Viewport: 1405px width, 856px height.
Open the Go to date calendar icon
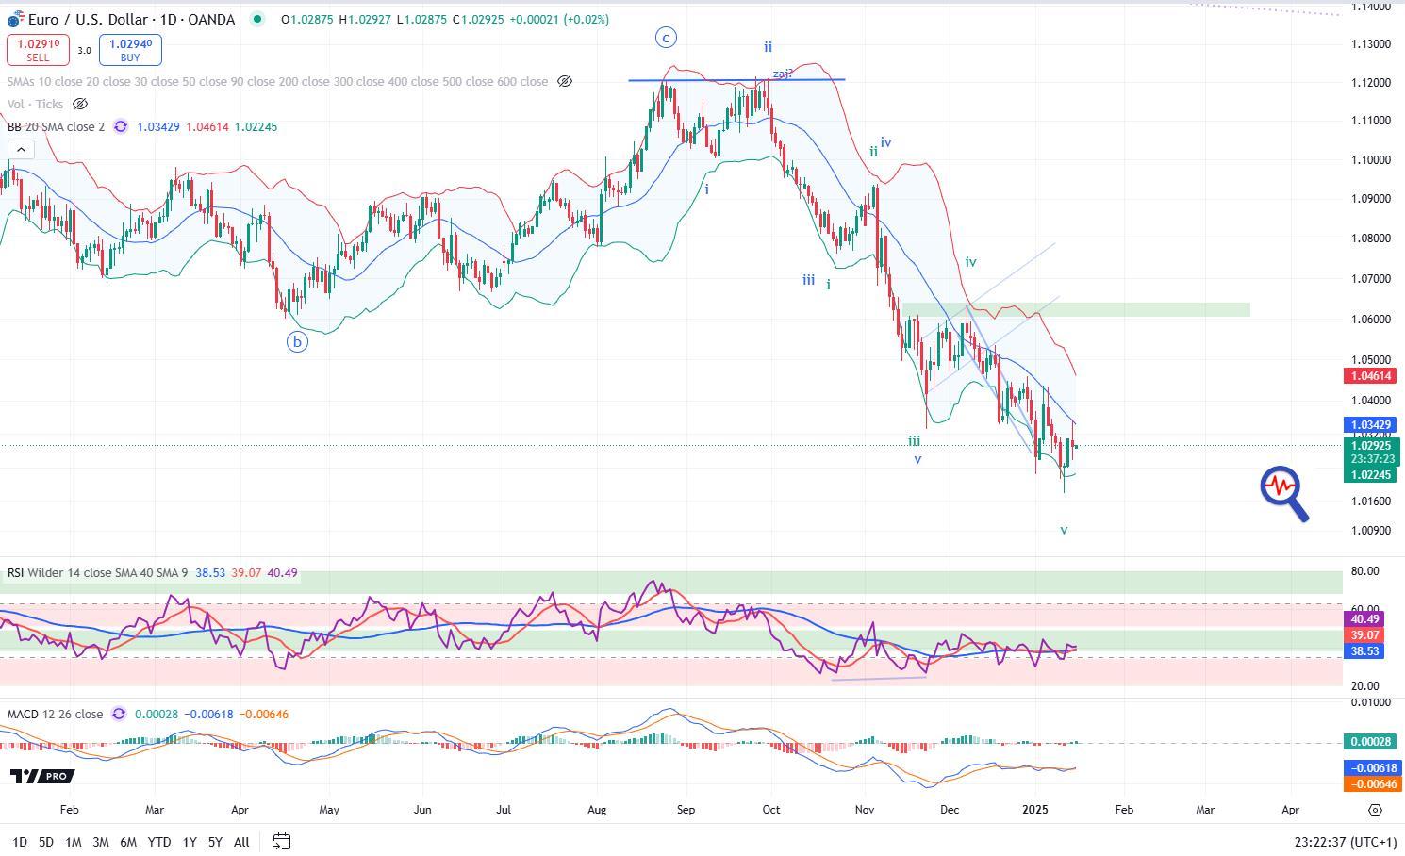(x=281, y=841)
